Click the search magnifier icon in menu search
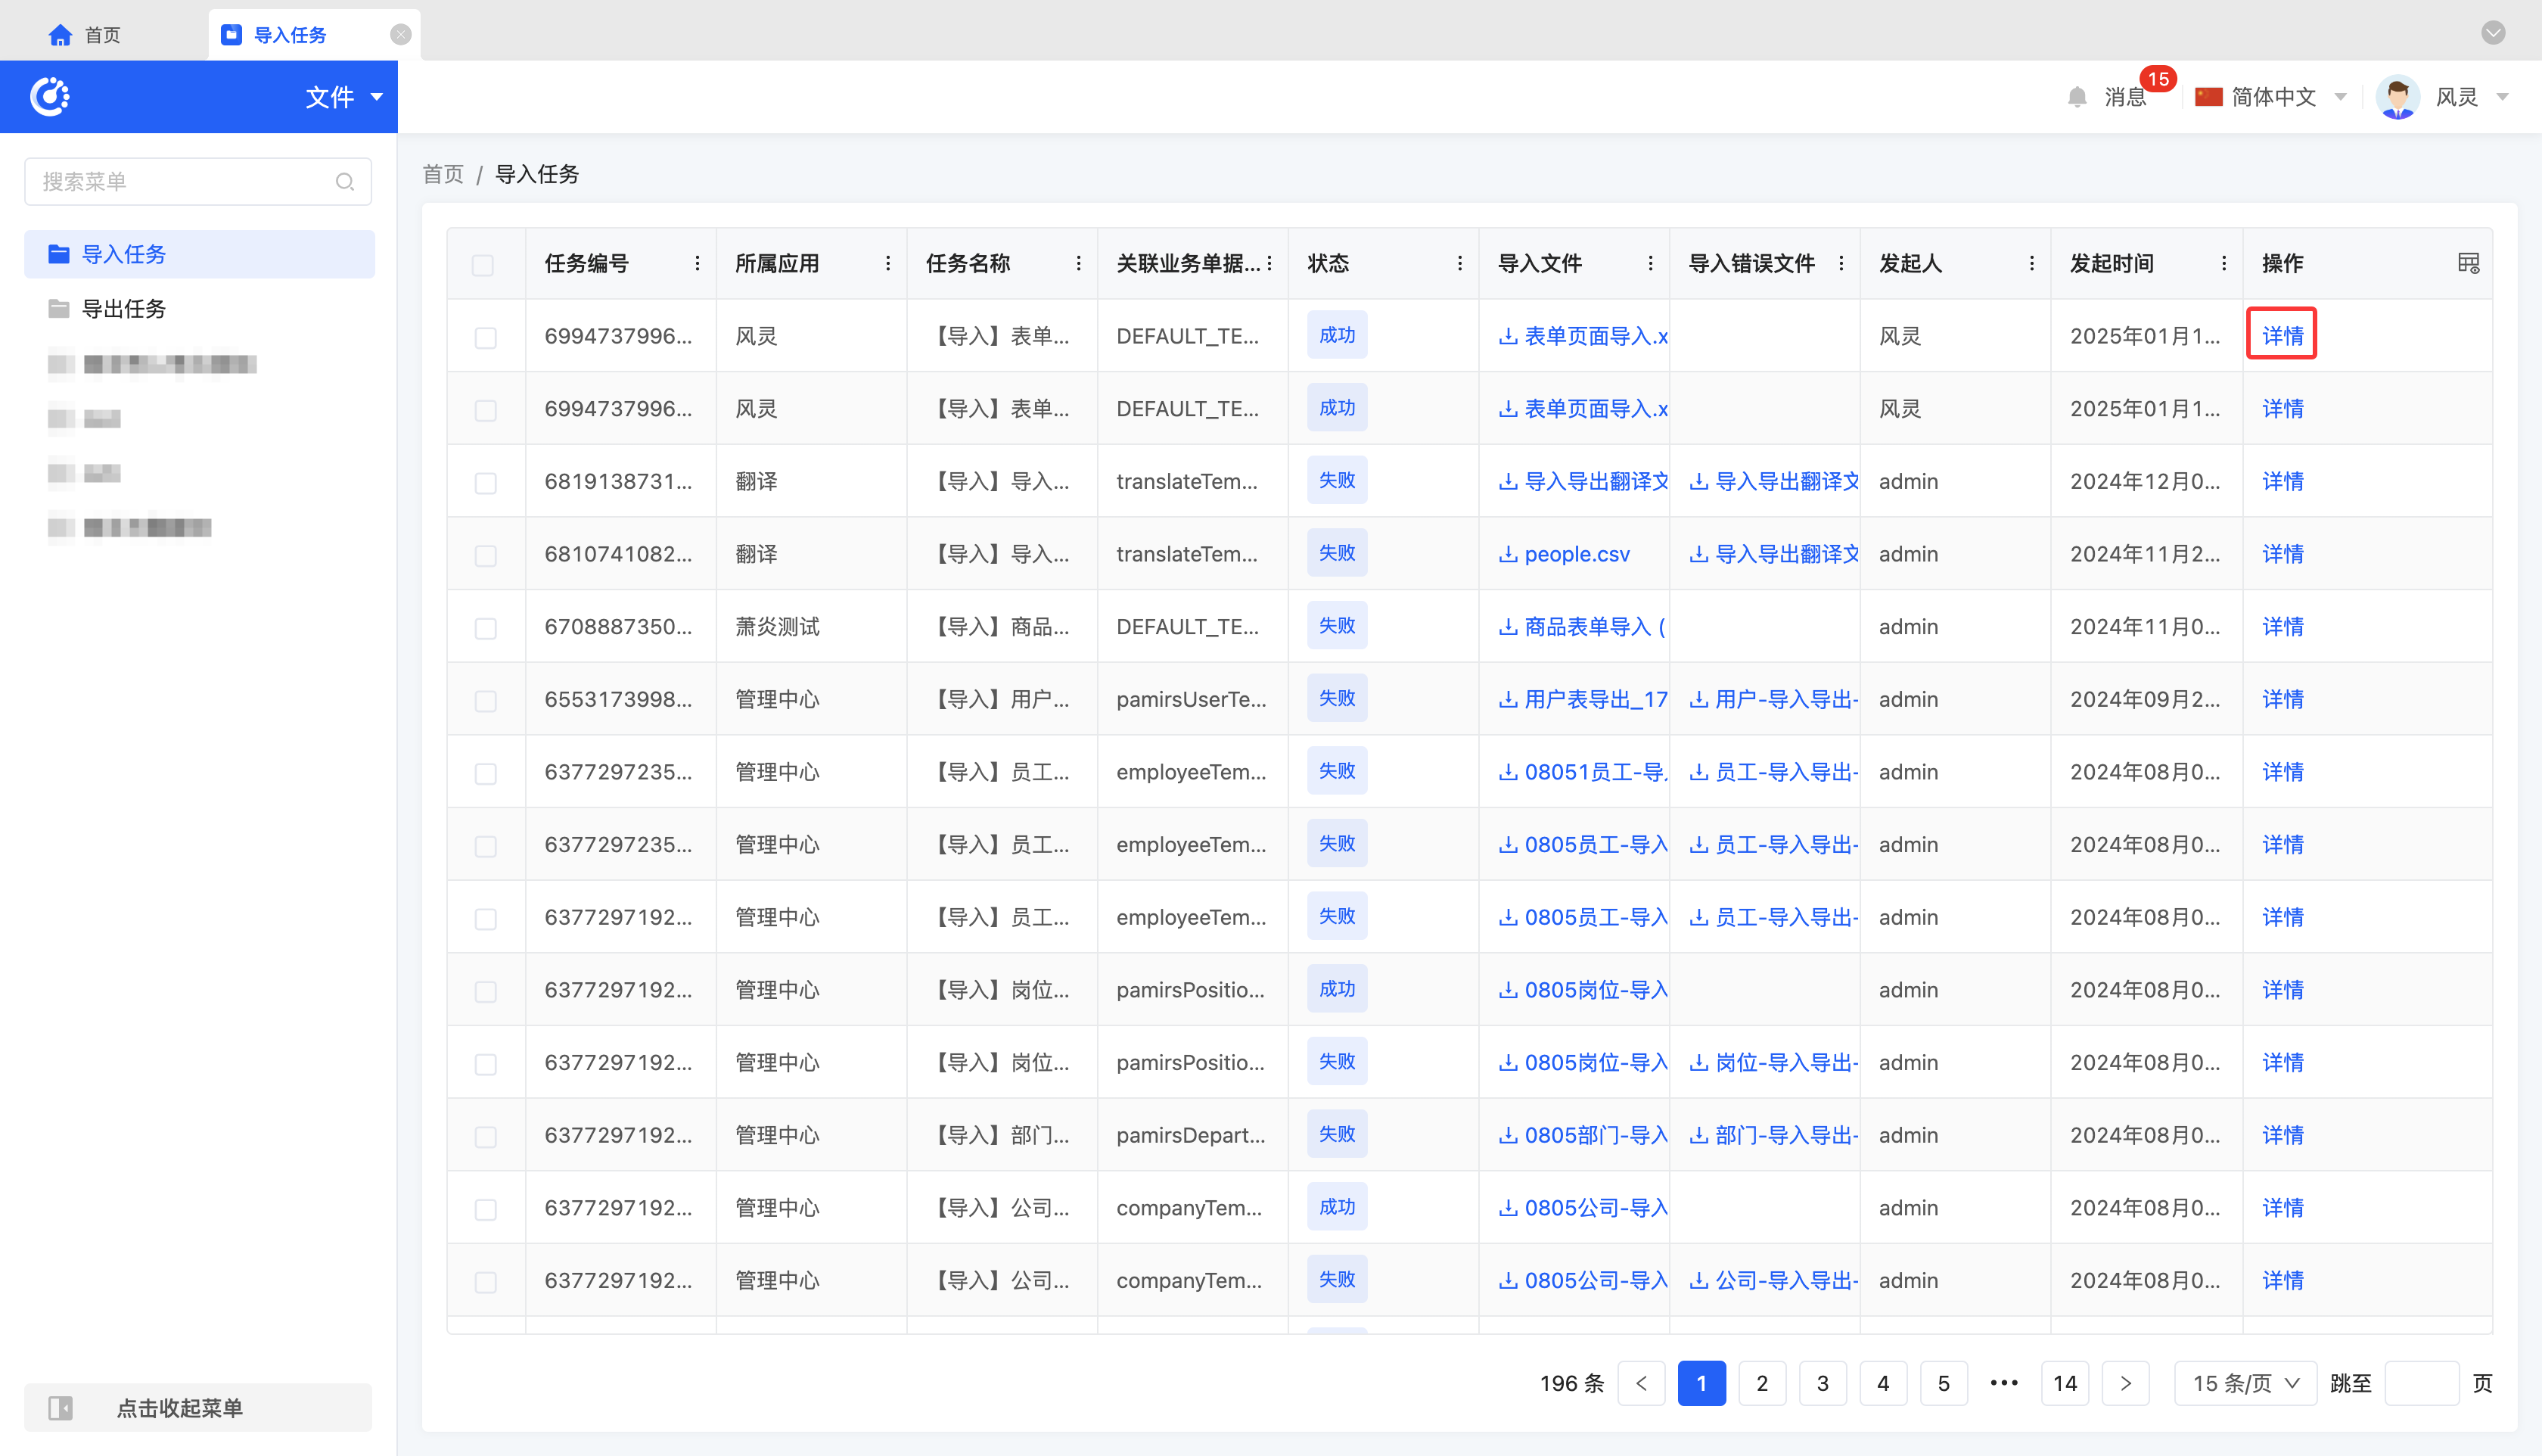This screenshot has height=1456, width=2542. click(x=345, y=182)
